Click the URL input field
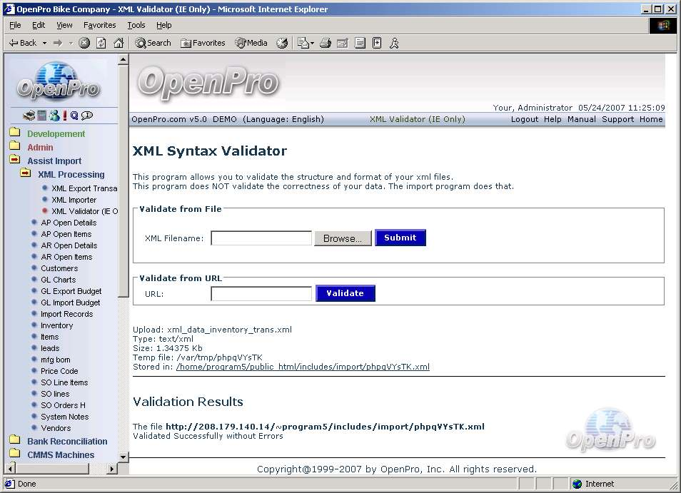 click(261, 293)
